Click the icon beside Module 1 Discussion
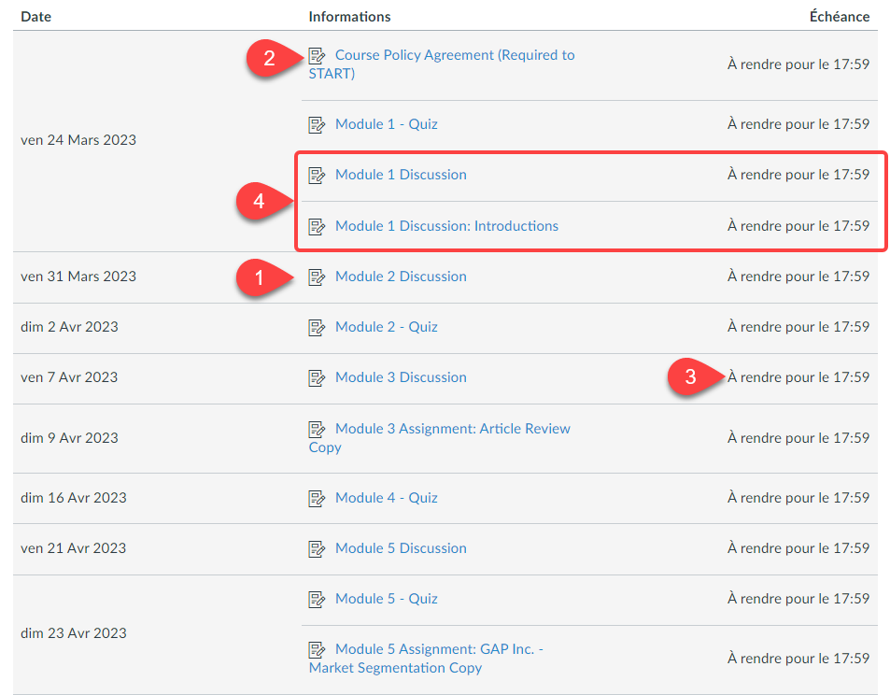Image resolution: width=890 pixels, height=695 pixels. (317, 175)
